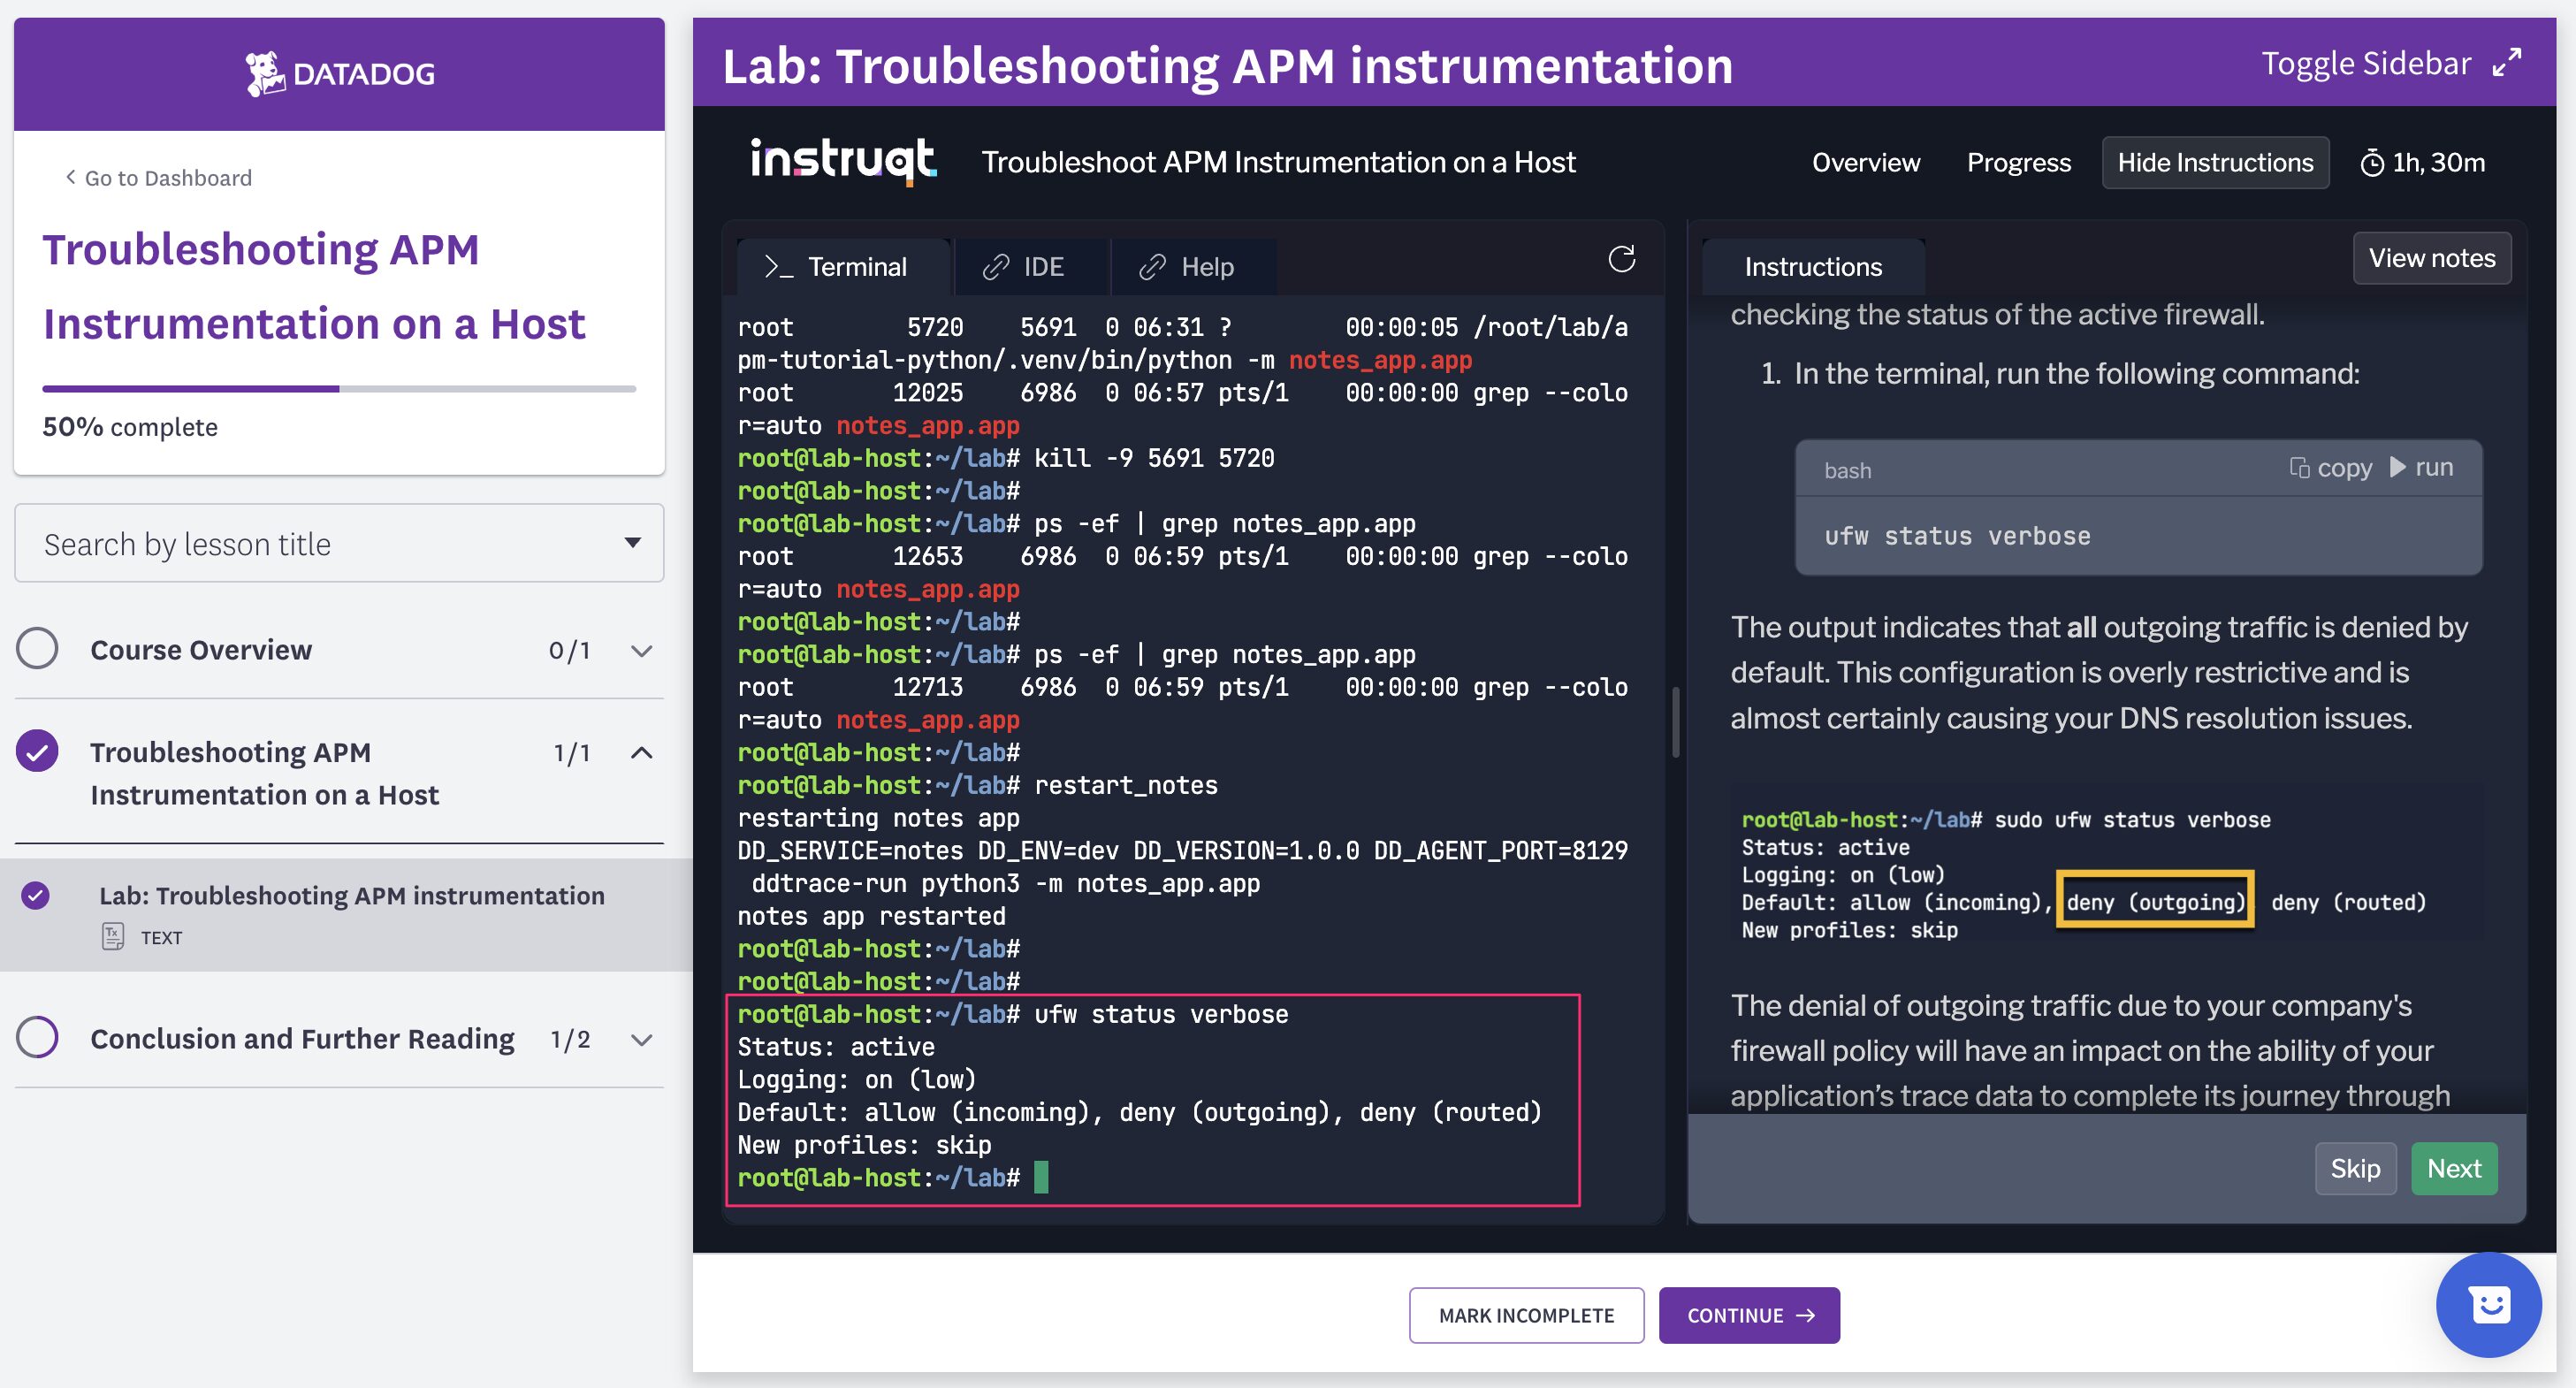Screen dimensions: 2576x1388
Task: Click 'kill -9 5691 5720' terminal line
Action: [x=1006, y=458]
